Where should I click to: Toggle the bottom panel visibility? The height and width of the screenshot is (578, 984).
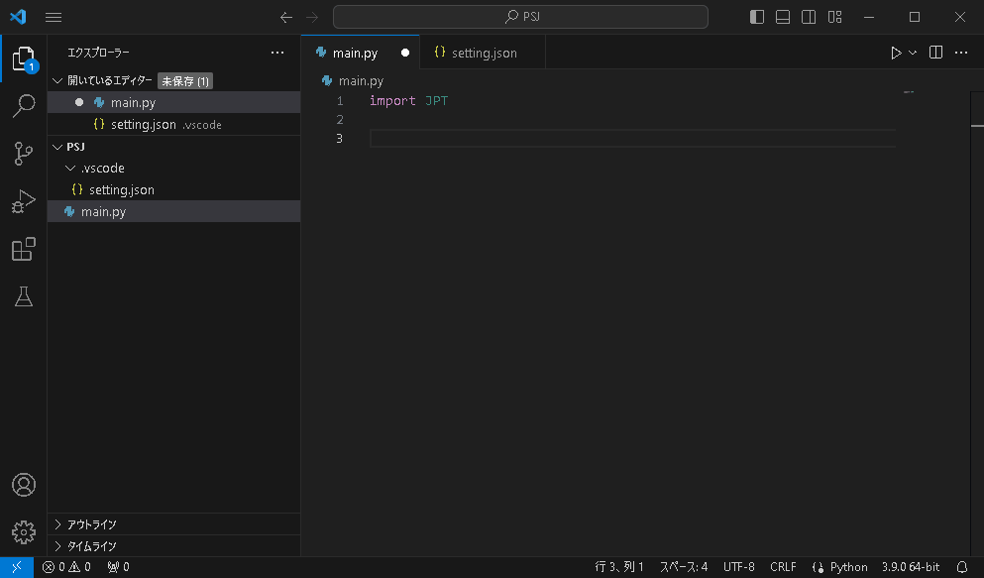coord(782,17)
